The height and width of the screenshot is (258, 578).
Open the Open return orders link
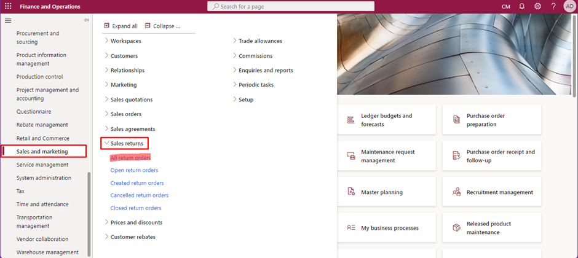tap(134, 170)
